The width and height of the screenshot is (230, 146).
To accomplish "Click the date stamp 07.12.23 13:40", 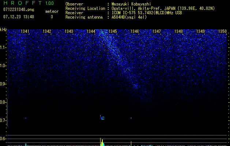I will pos(19,17).
